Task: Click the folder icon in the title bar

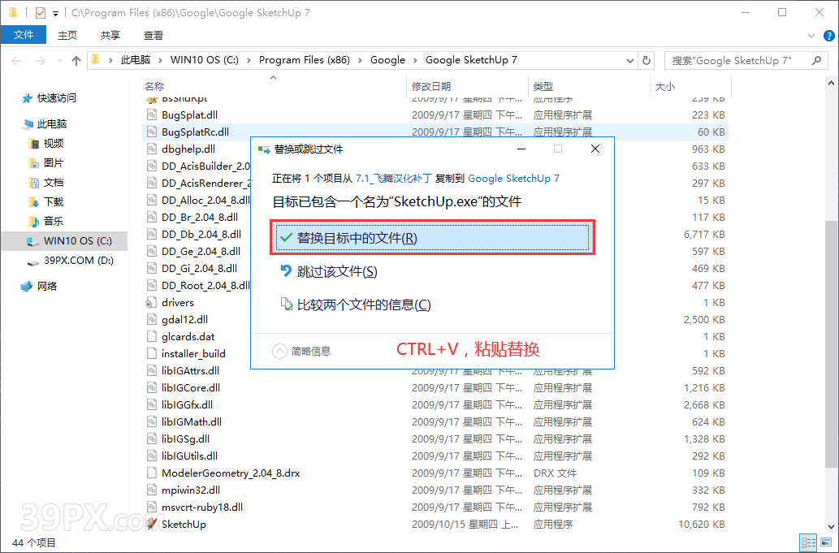Action: 13,12
